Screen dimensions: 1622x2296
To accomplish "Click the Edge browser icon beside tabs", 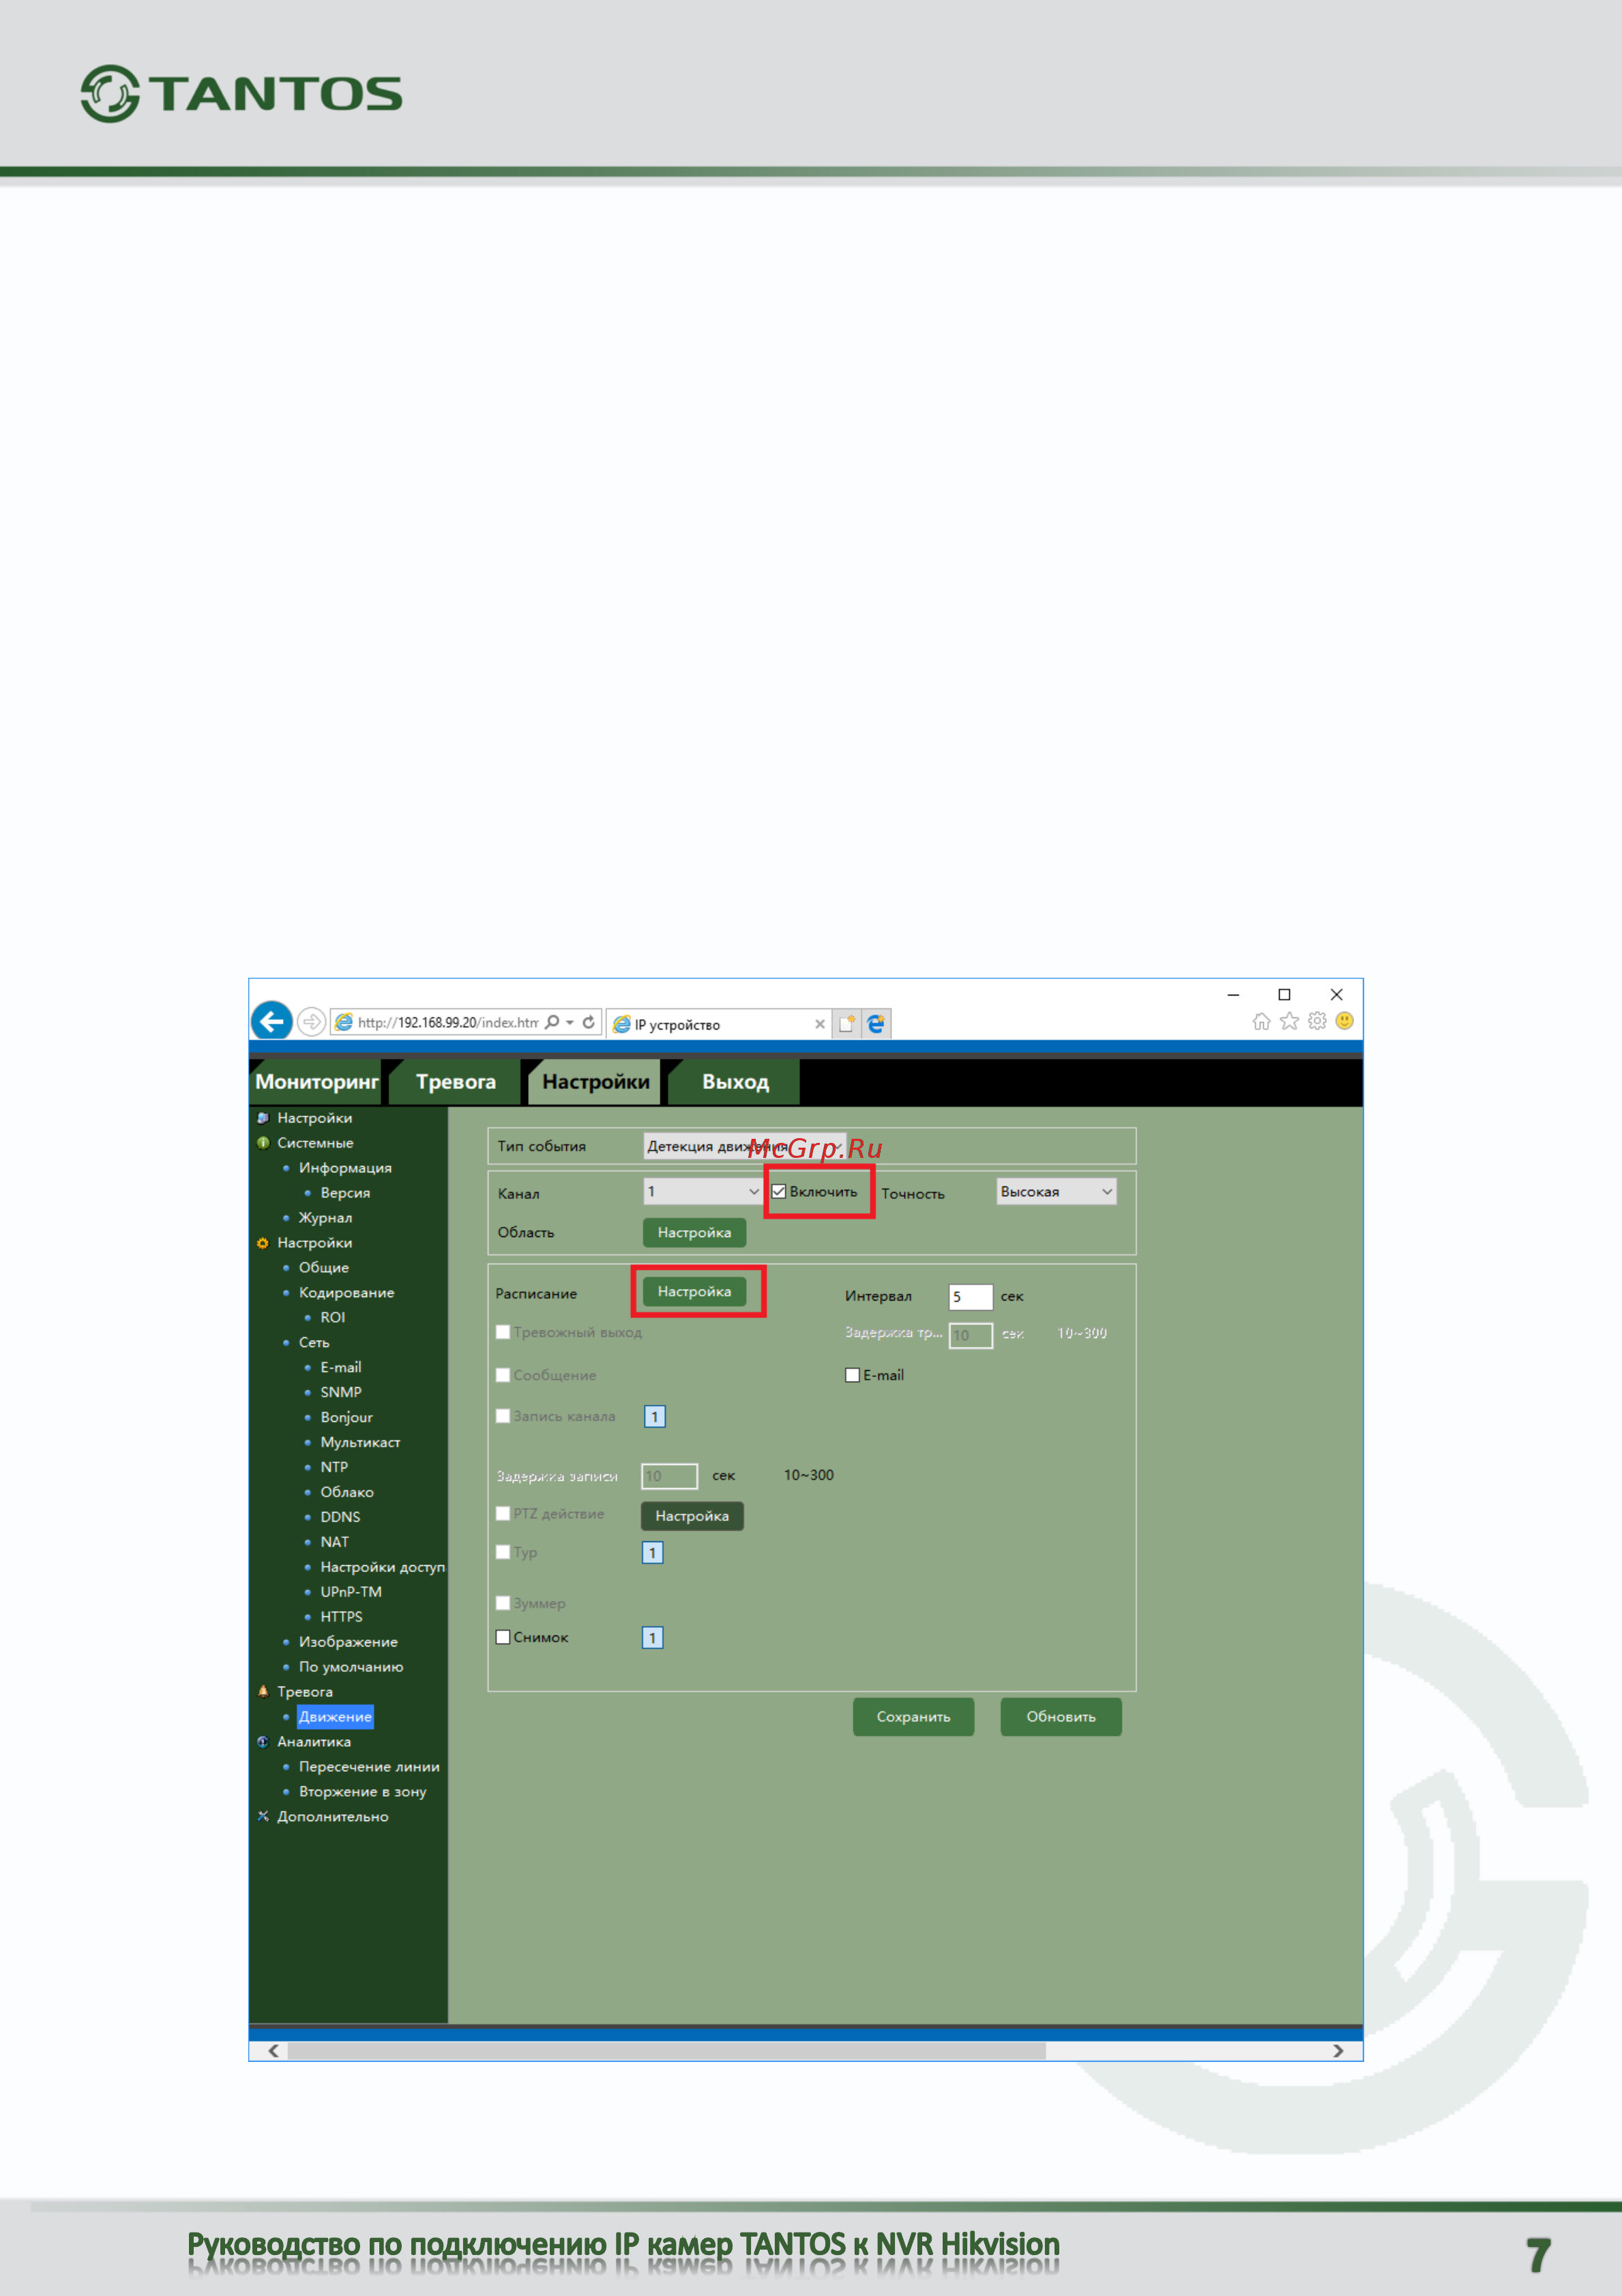I will pyautogui.click(x=876, y=1023).
